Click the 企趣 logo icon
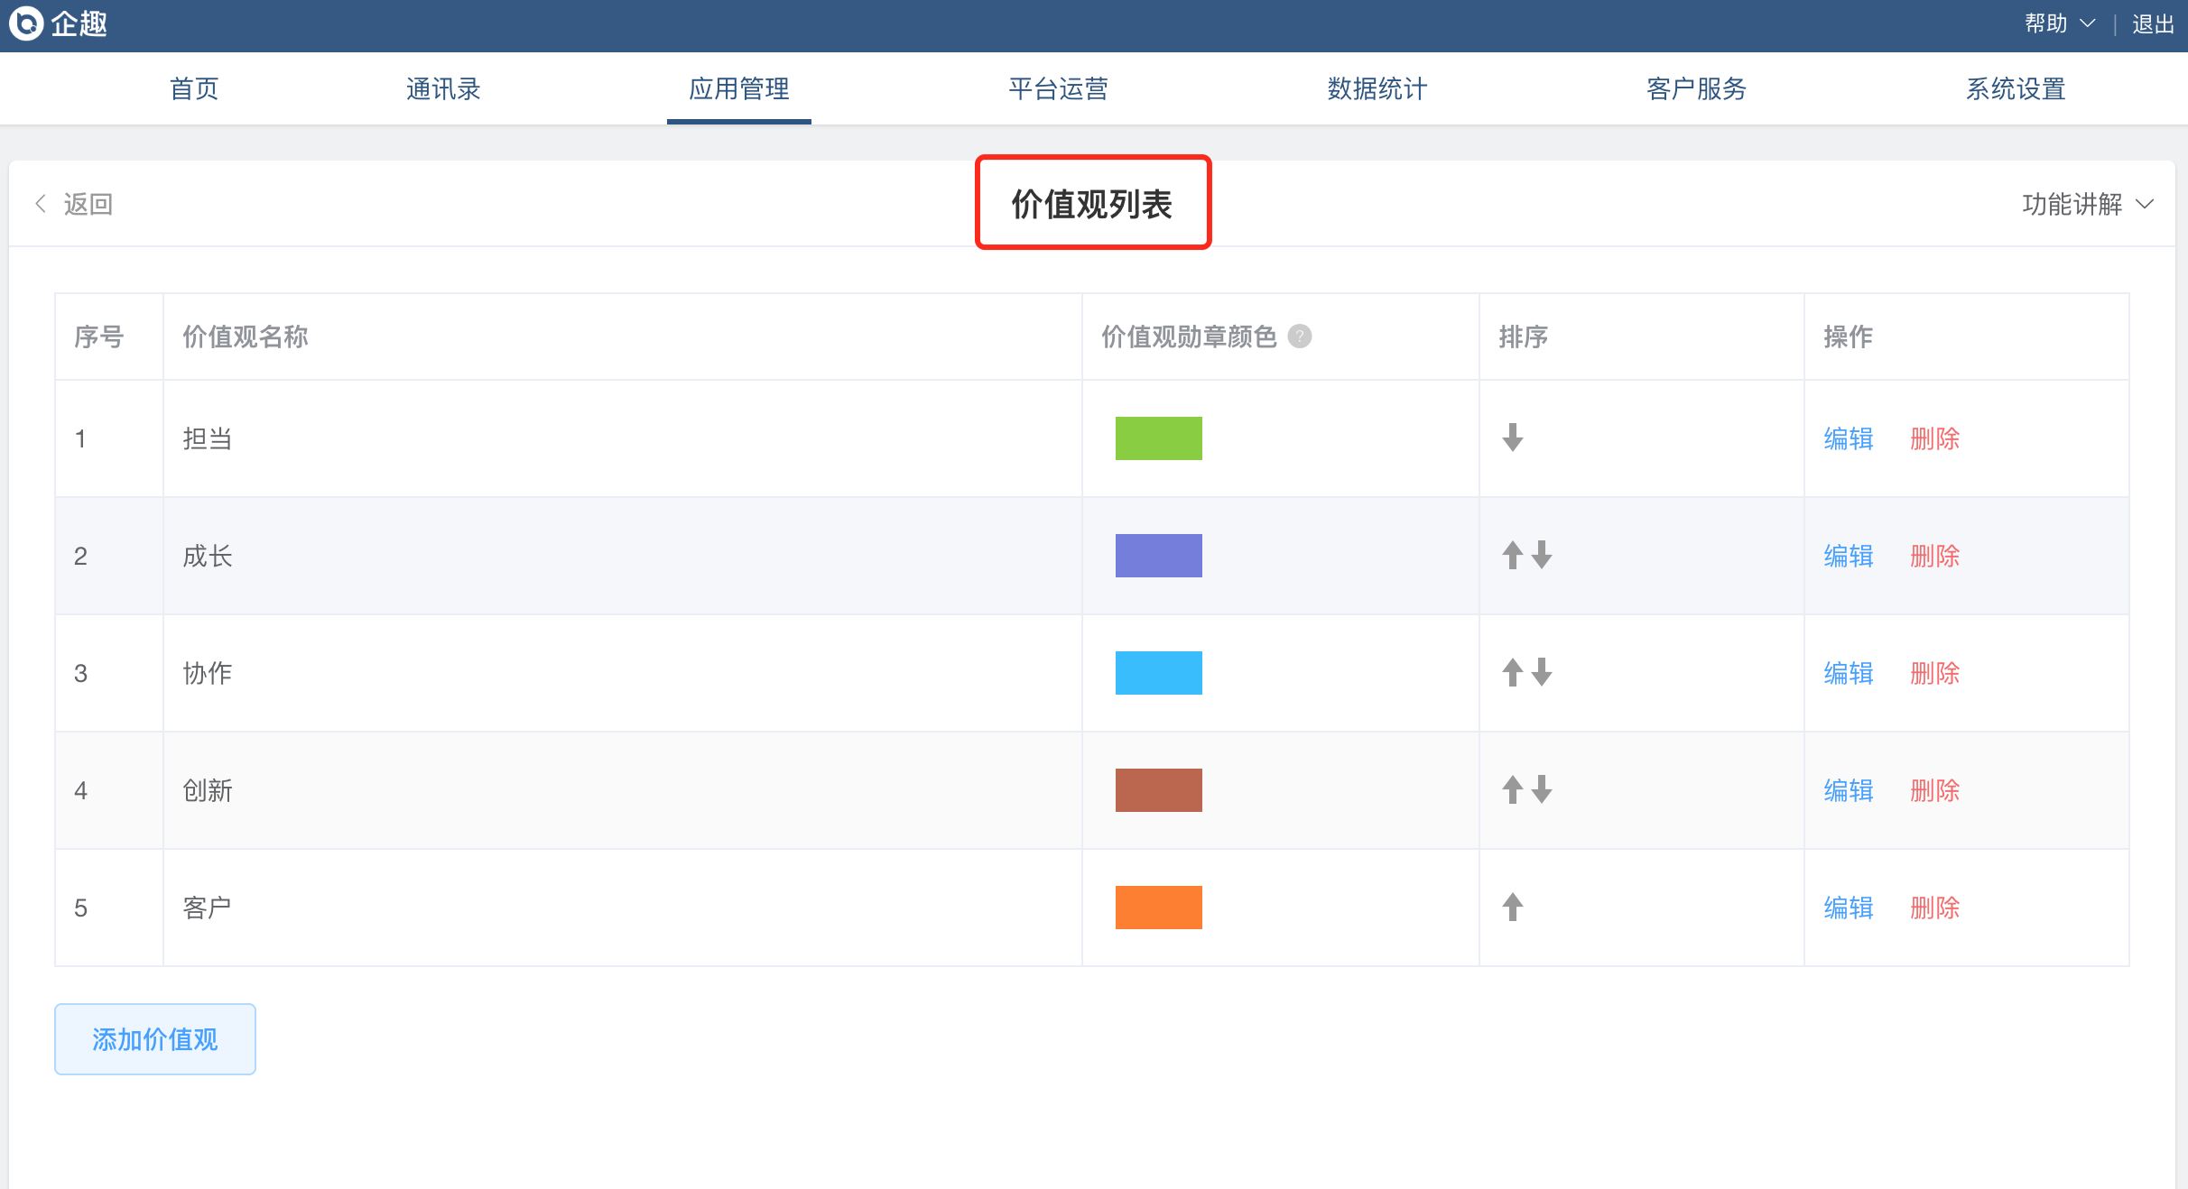Image resolution: width=2188 pixels, height=1189 pixels. click(x=25, y=23)
